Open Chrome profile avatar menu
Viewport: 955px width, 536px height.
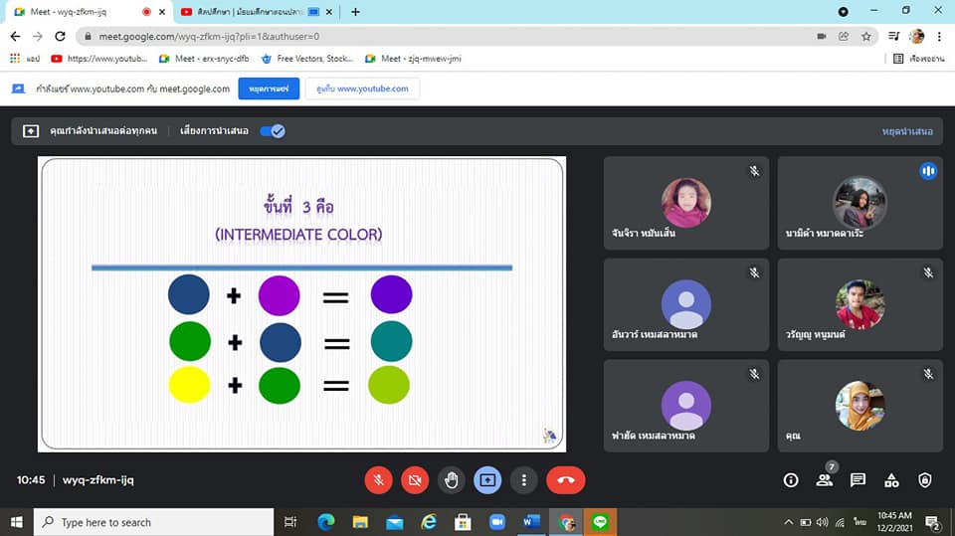click(x=916, y=36)
